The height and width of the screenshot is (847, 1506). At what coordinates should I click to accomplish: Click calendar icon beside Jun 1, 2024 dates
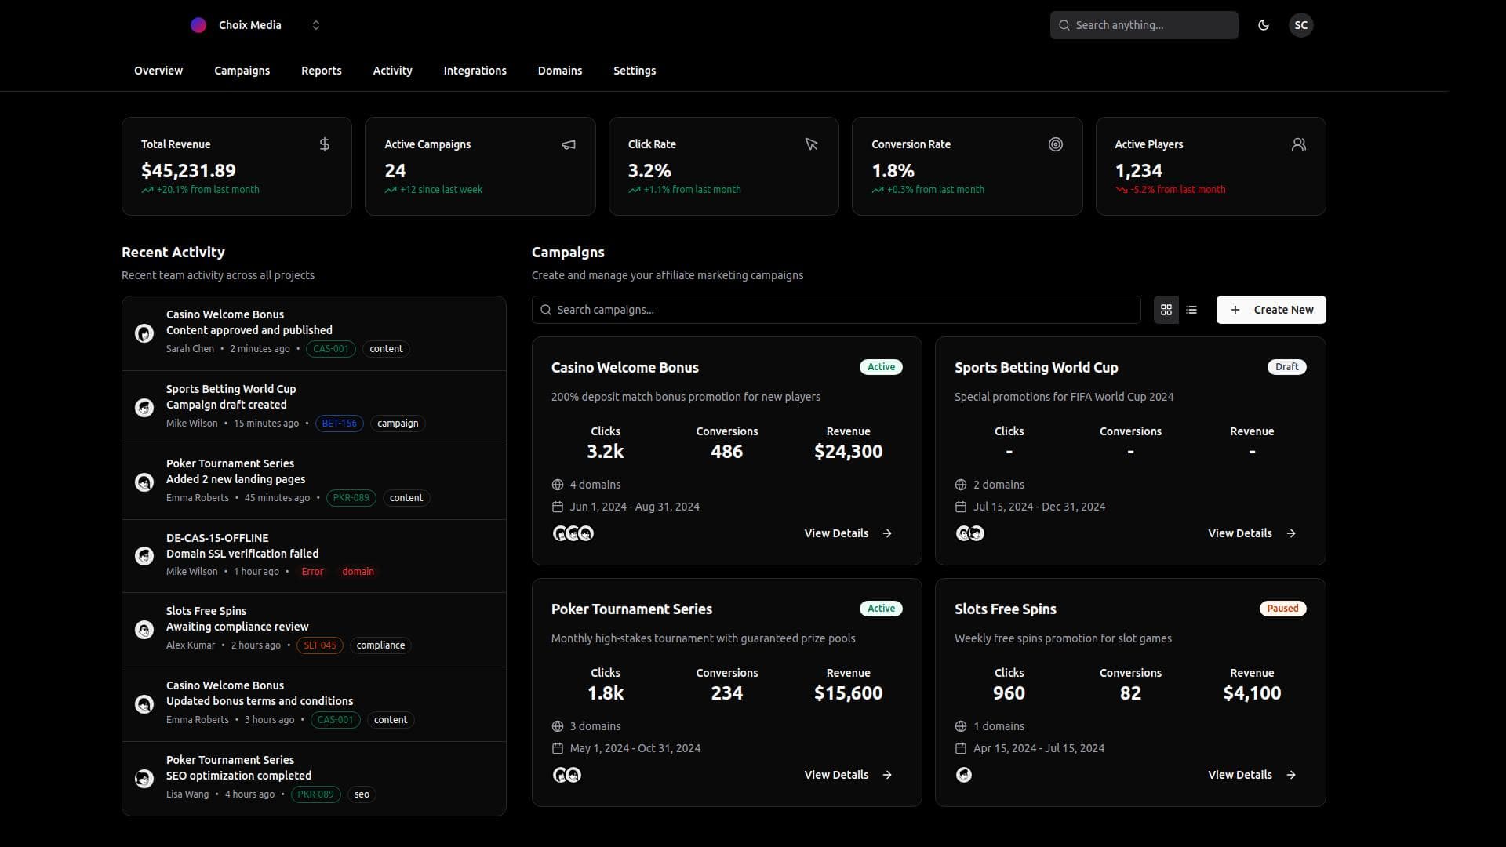click(x=558, y=507)
